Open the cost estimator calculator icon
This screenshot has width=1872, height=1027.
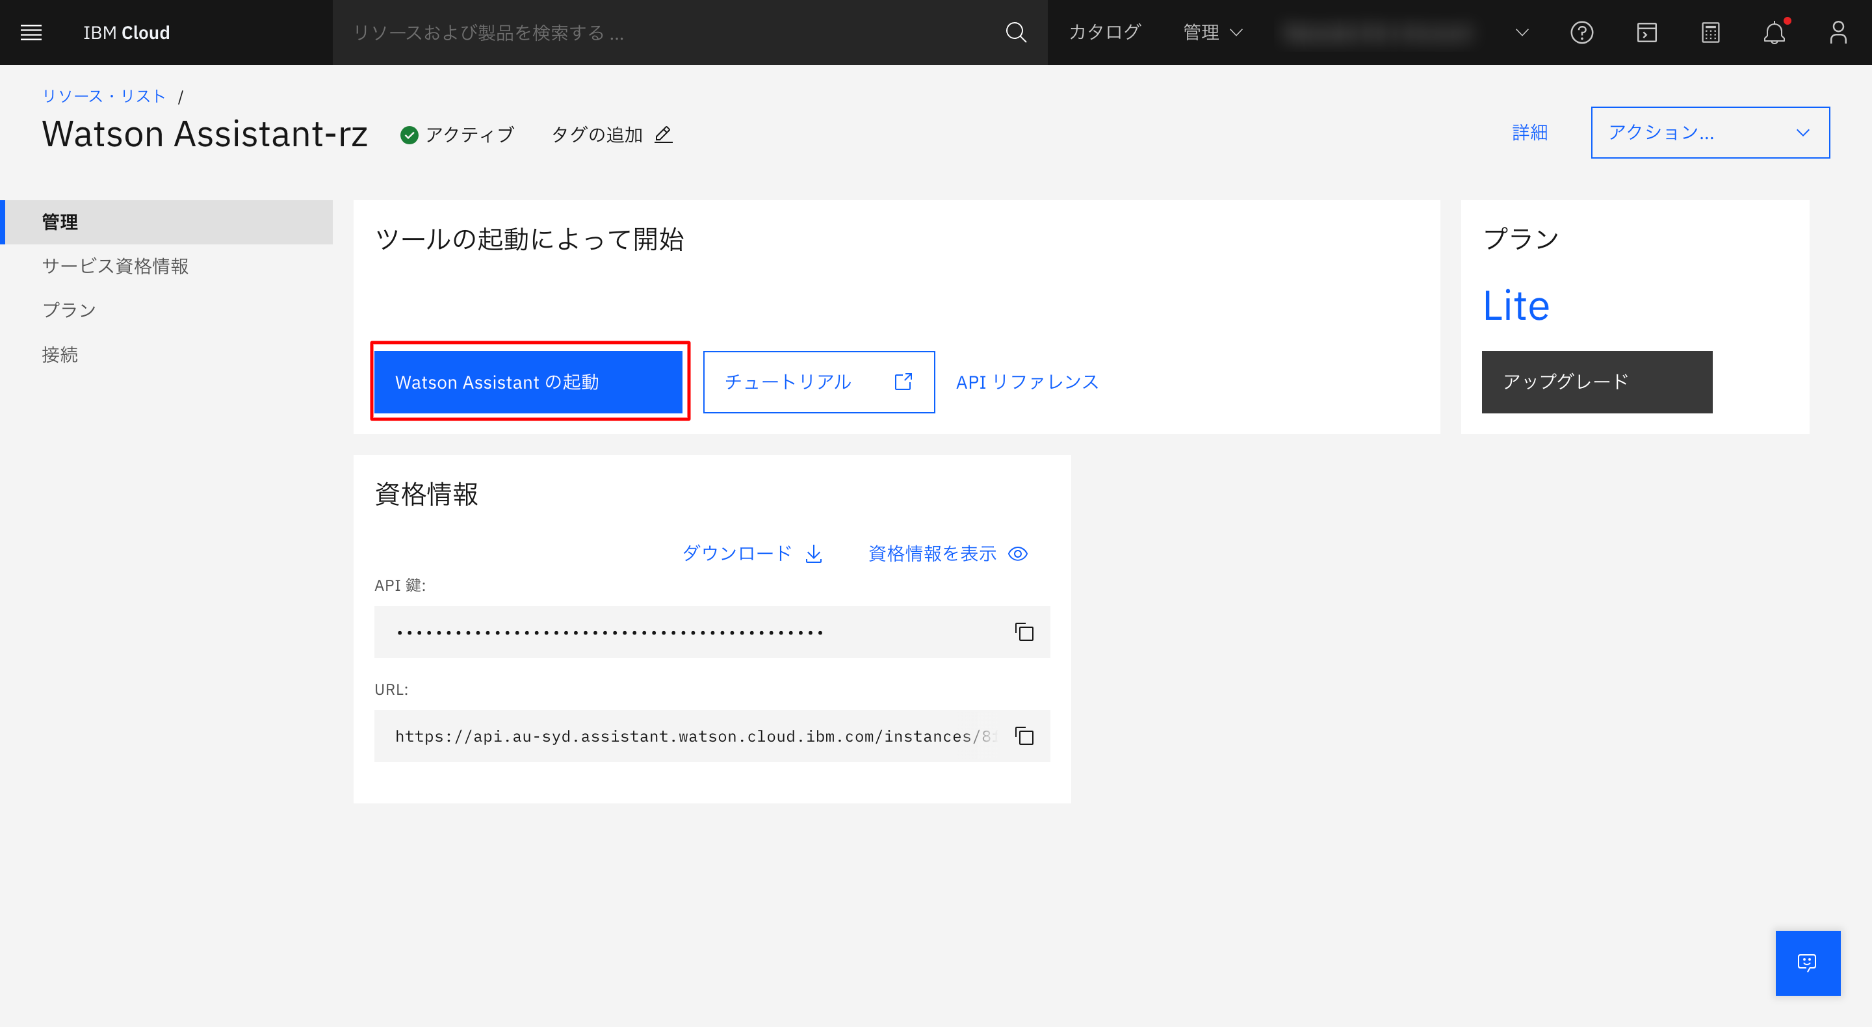point(1710,32)
